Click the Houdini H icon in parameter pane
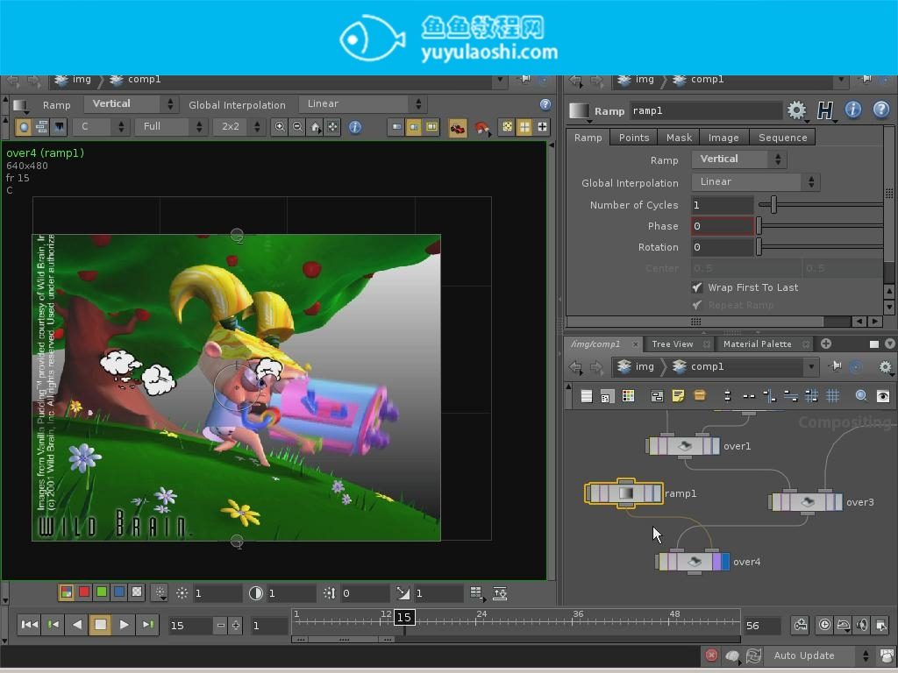 pos(824,110)
